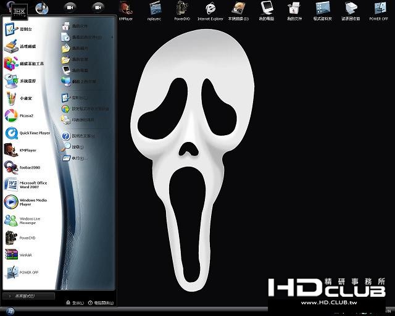
Task: Open 控制台(C) in Start menu right column
Action: pos(75,98)
